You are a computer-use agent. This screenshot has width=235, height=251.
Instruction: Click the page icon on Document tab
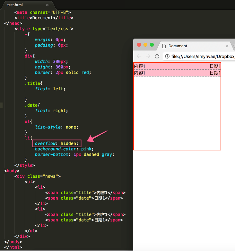[x=164, y=46]
